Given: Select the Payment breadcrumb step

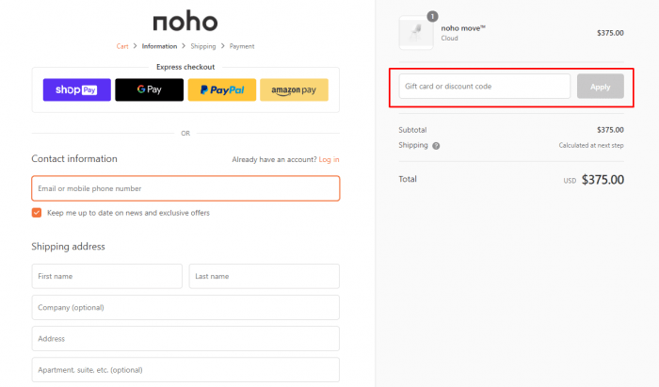Looking at the screenshot, I should click(x=242, y=46).
